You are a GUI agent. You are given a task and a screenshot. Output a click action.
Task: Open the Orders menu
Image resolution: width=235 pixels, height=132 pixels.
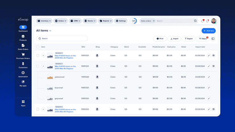click(60, 21)
